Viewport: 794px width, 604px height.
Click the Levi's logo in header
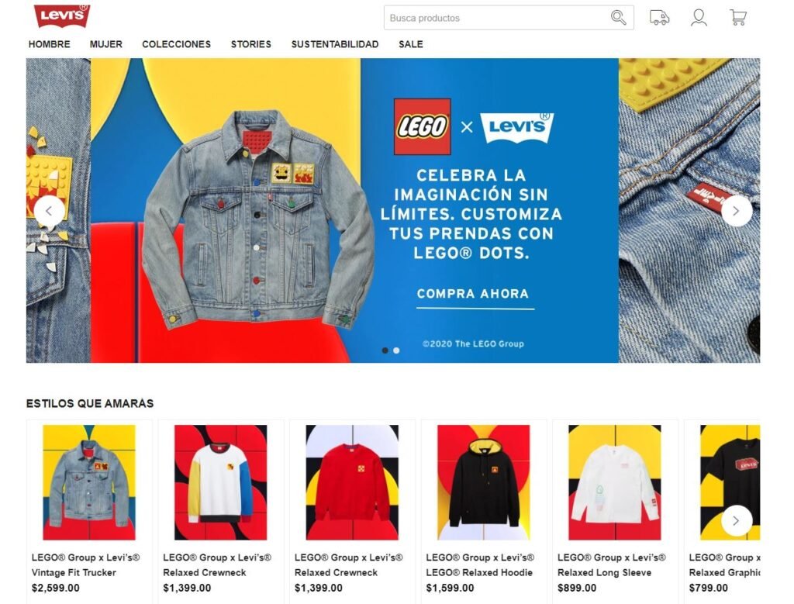pos(62,16)
